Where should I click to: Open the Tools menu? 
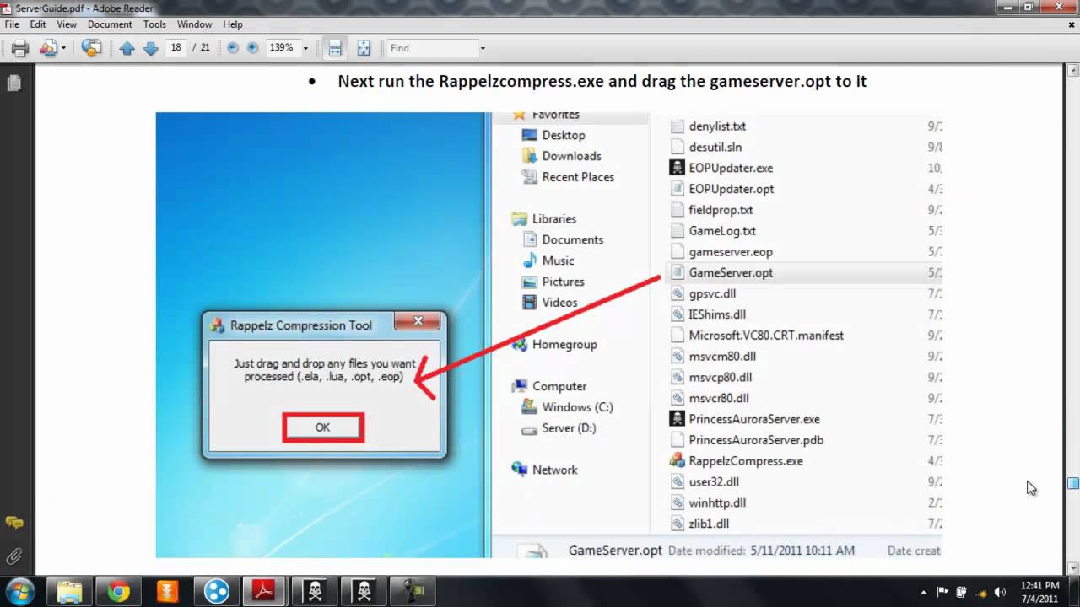154,24
